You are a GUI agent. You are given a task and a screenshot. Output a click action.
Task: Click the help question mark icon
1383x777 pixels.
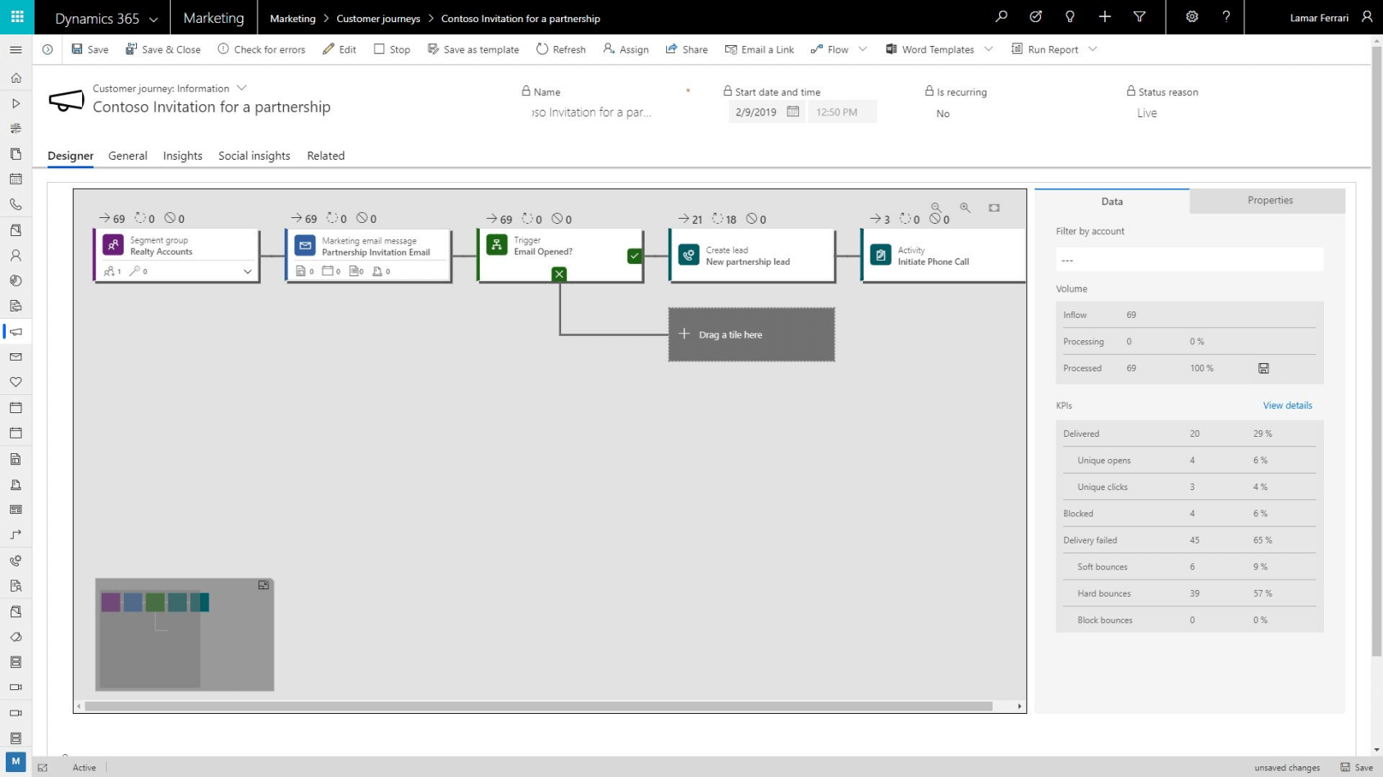click(x=1226, y=16)
